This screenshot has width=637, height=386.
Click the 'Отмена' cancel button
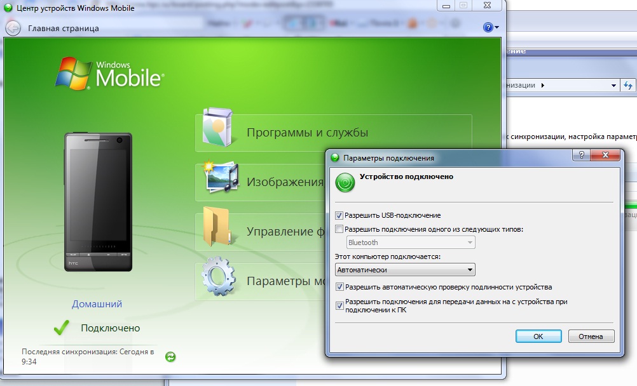tap(591, 336)
